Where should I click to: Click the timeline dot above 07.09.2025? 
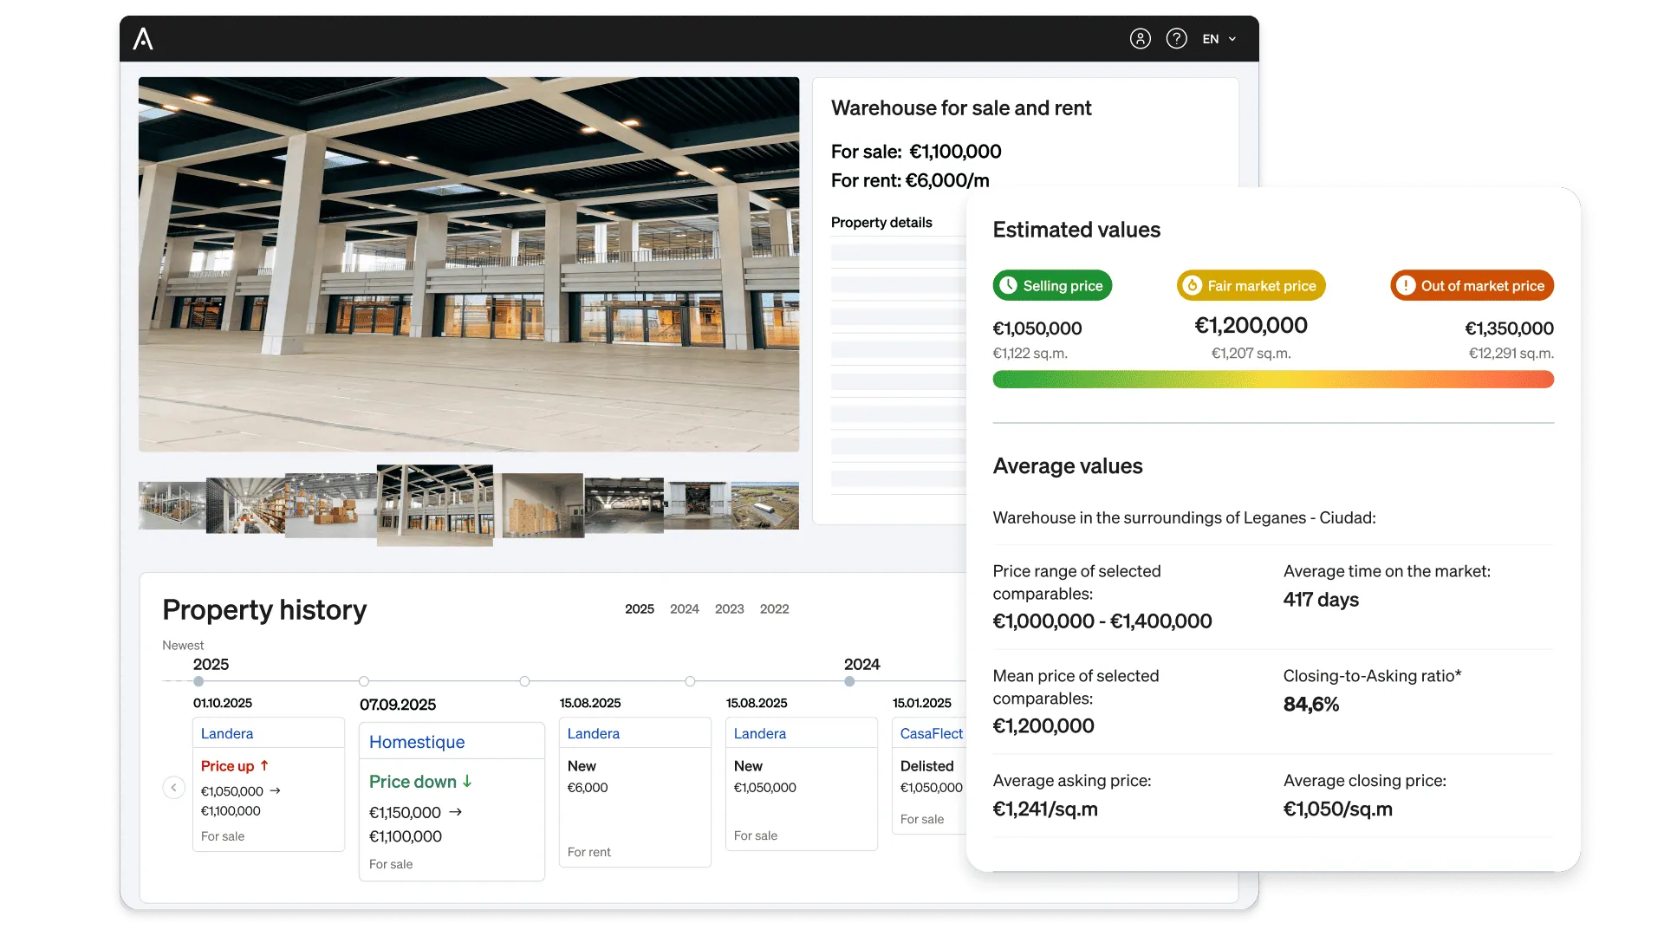[364, 681]
